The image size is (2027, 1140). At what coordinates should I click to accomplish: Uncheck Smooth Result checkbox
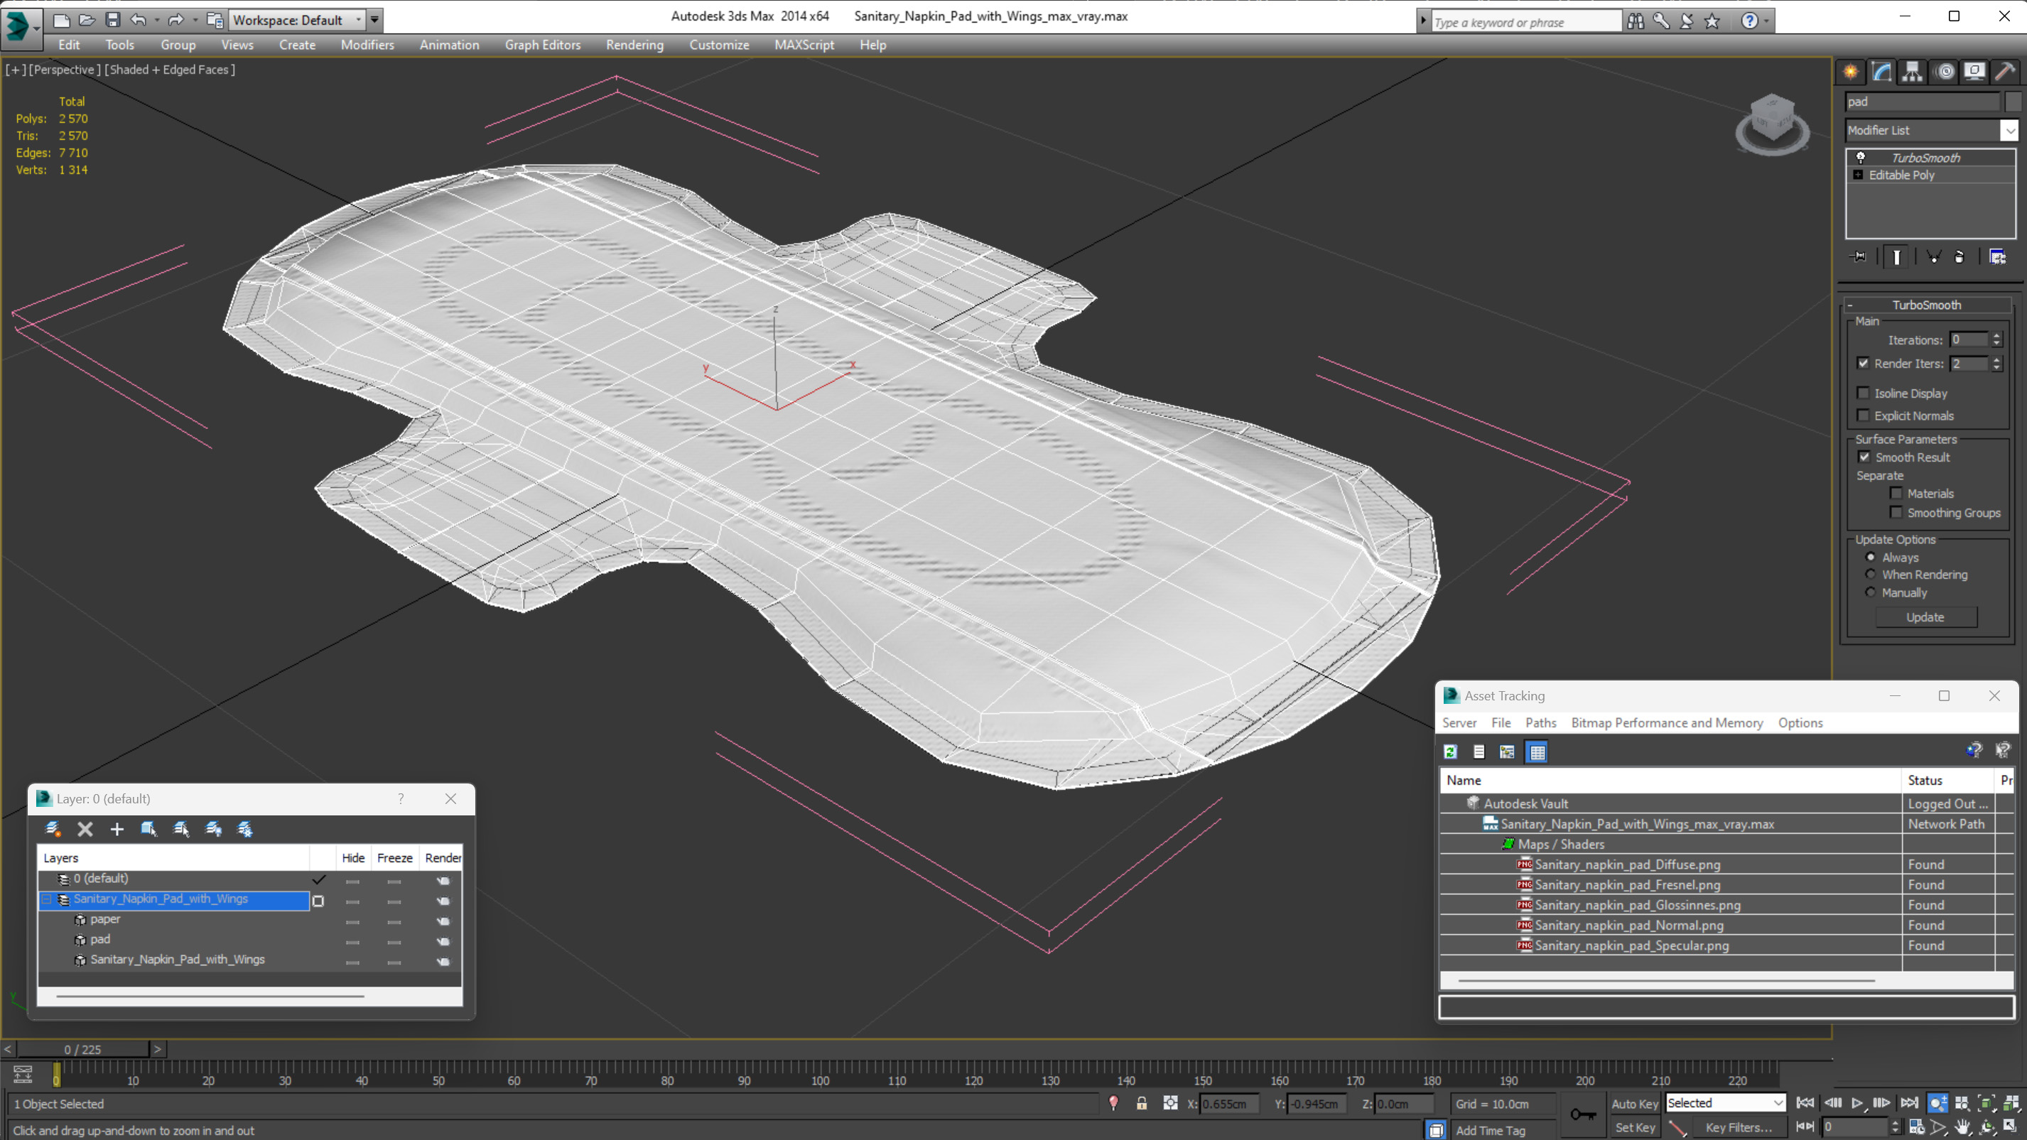pos(1864,457)
